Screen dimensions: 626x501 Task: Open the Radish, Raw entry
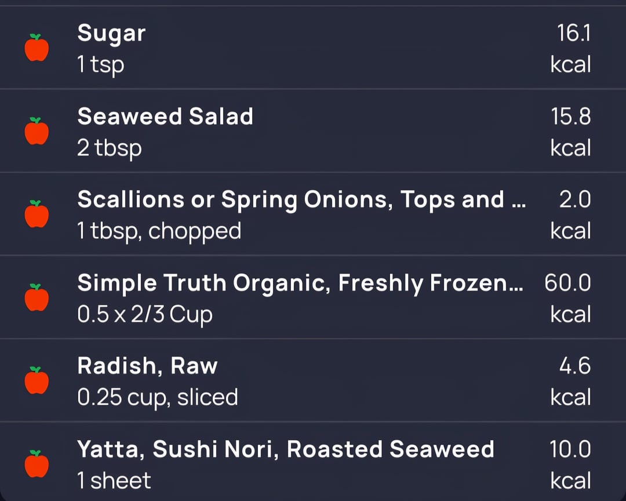(147, 366)
